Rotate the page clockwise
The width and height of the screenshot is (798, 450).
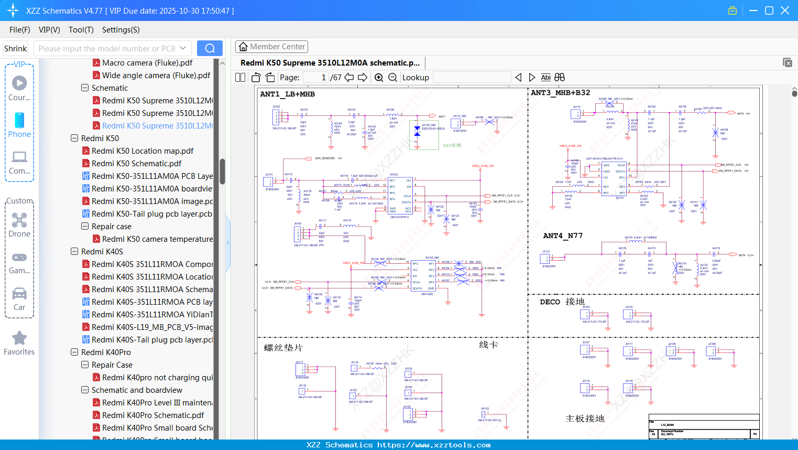click(270, 78)
